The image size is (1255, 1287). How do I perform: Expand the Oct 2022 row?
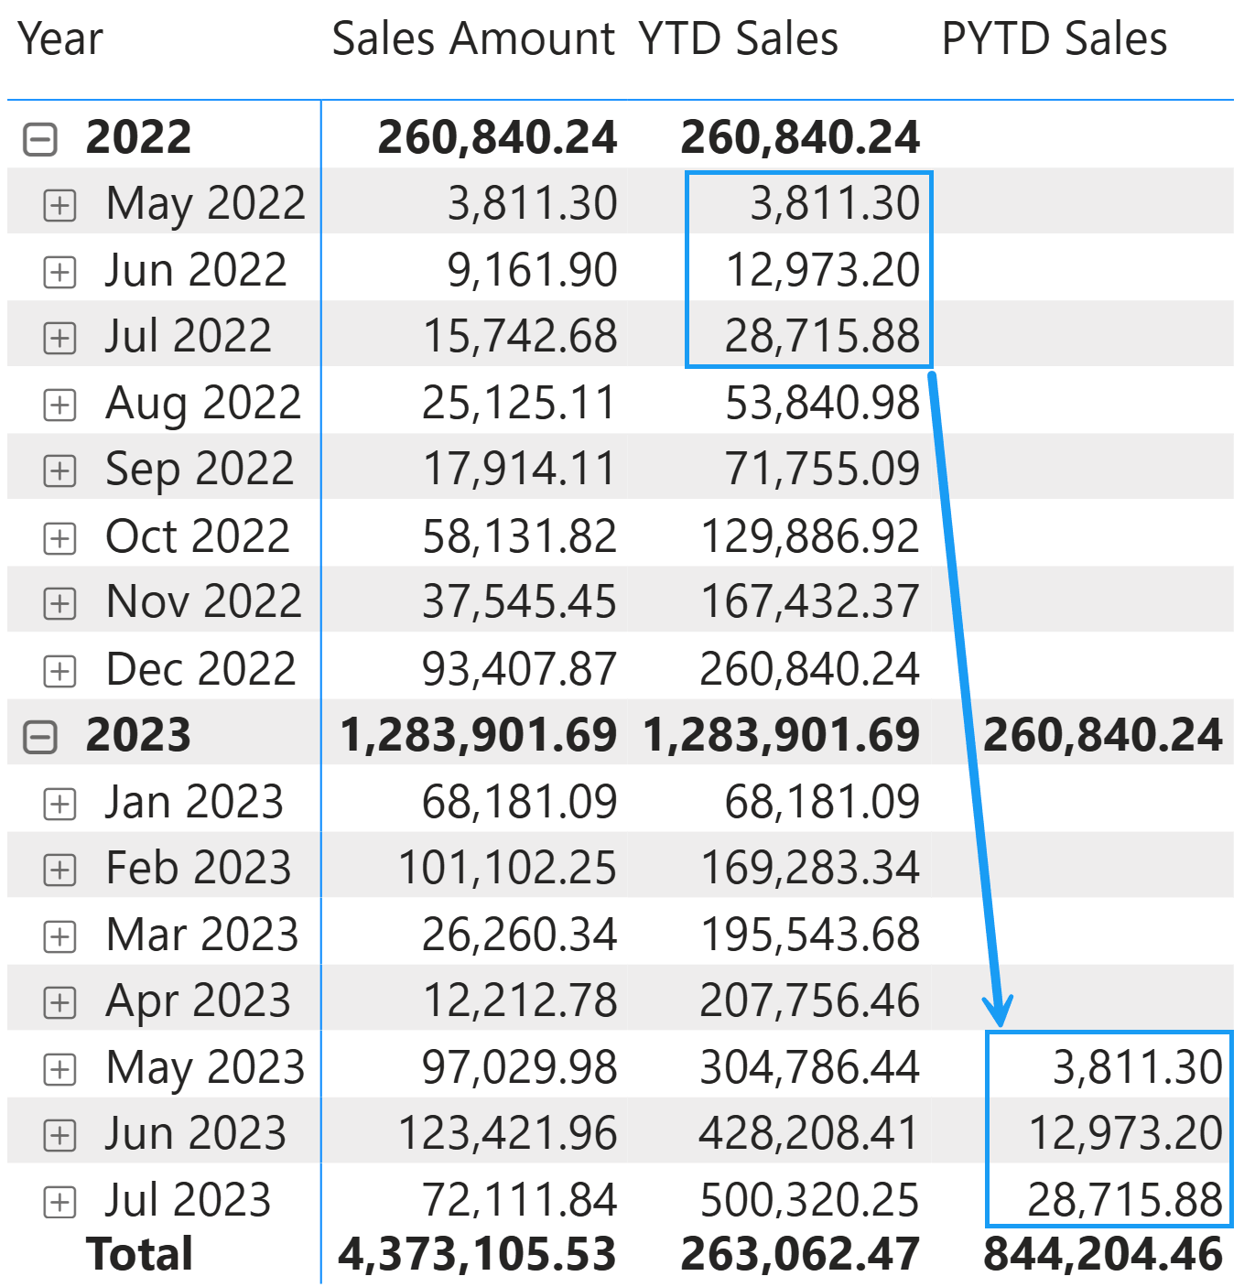pyautogui.click(x=60, y=537)
